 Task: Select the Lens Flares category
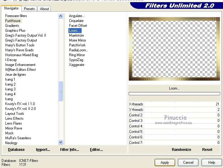coord(14,123)
